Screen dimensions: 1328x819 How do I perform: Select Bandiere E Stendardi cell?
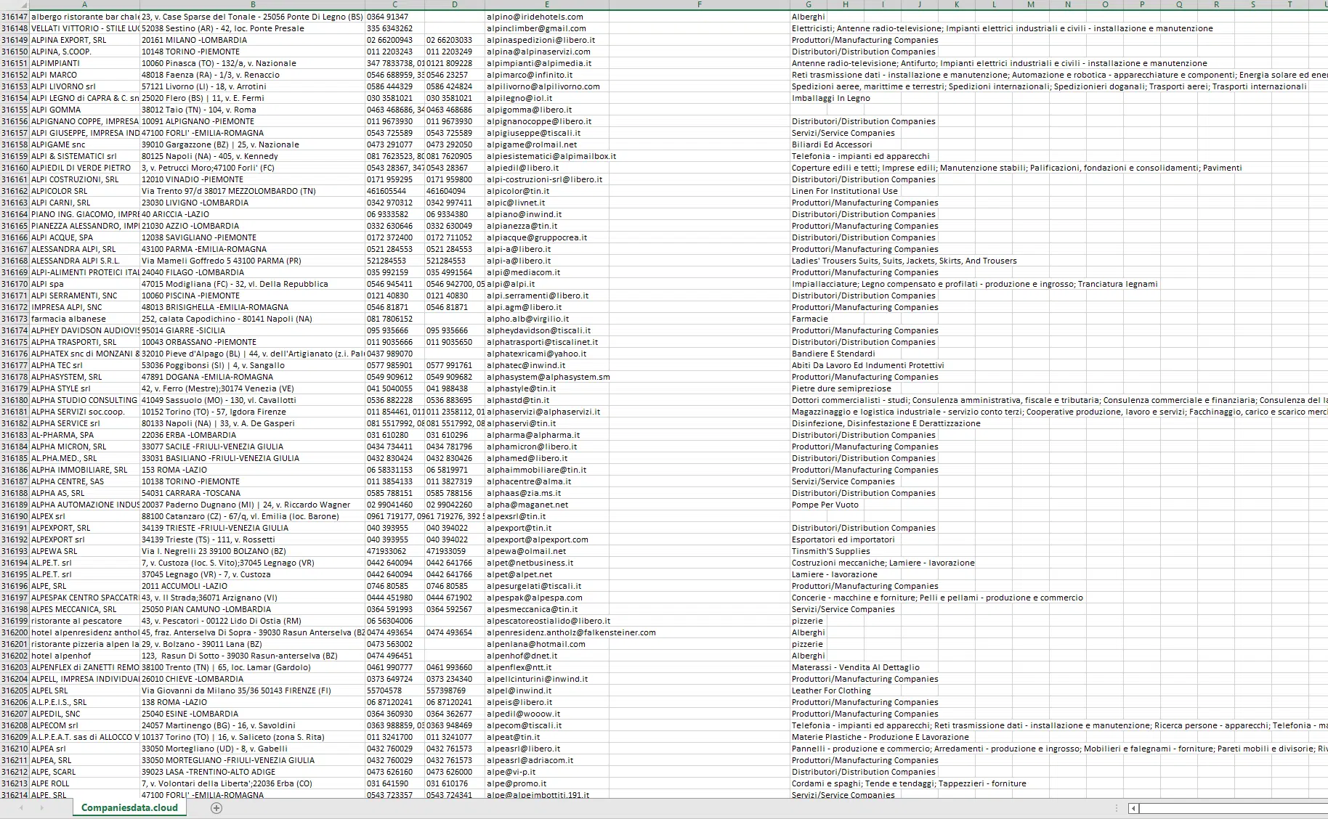pyautogui.click(x=833, y=354)
